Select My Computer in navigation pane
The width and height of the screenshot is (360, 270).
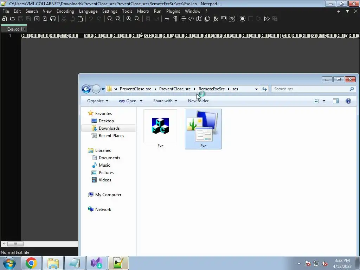108,195
